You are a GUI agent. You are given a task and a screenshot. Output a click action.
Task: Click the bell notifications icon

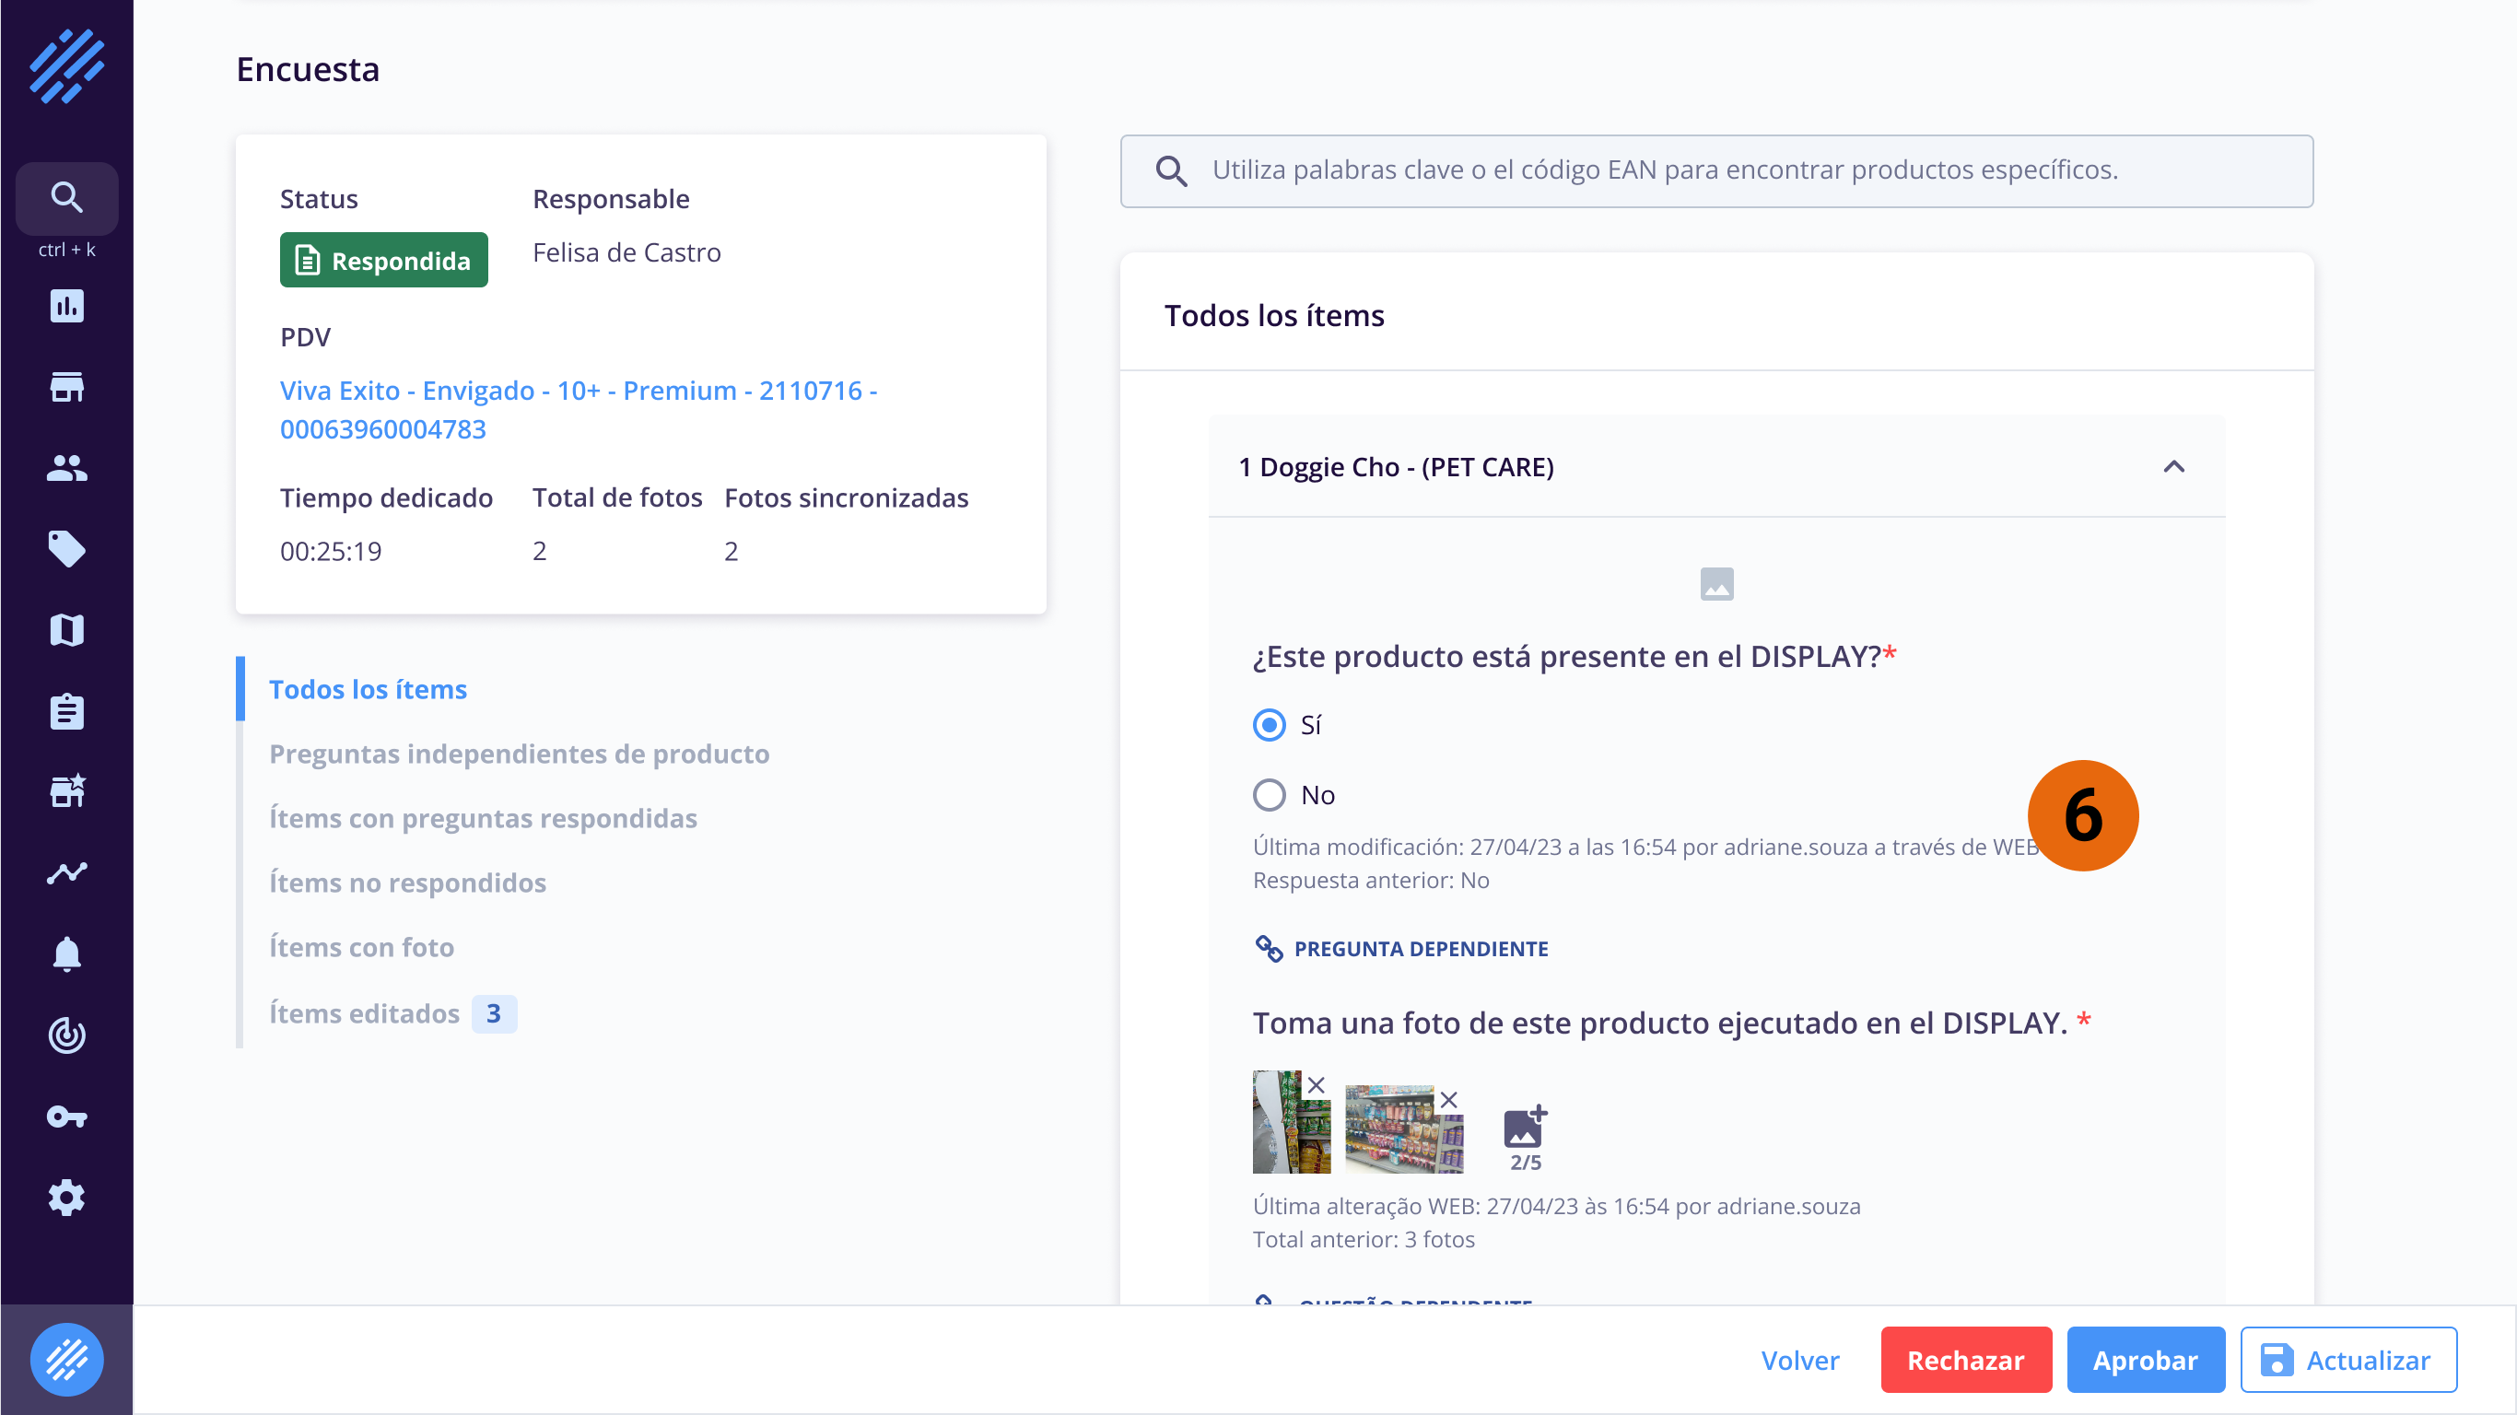[x=66, y=953]
